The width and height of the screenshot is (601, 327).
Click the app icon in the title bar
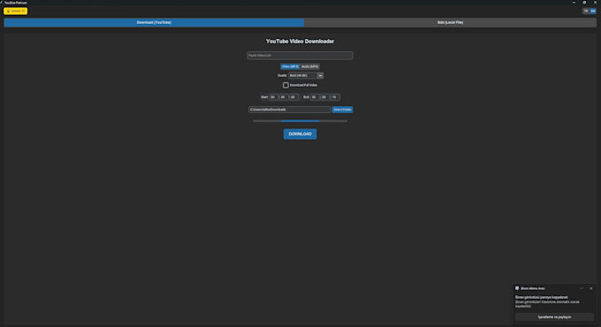tap(2, 3)
